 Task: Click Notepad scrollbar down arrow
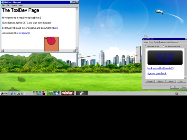coord(77,48)
